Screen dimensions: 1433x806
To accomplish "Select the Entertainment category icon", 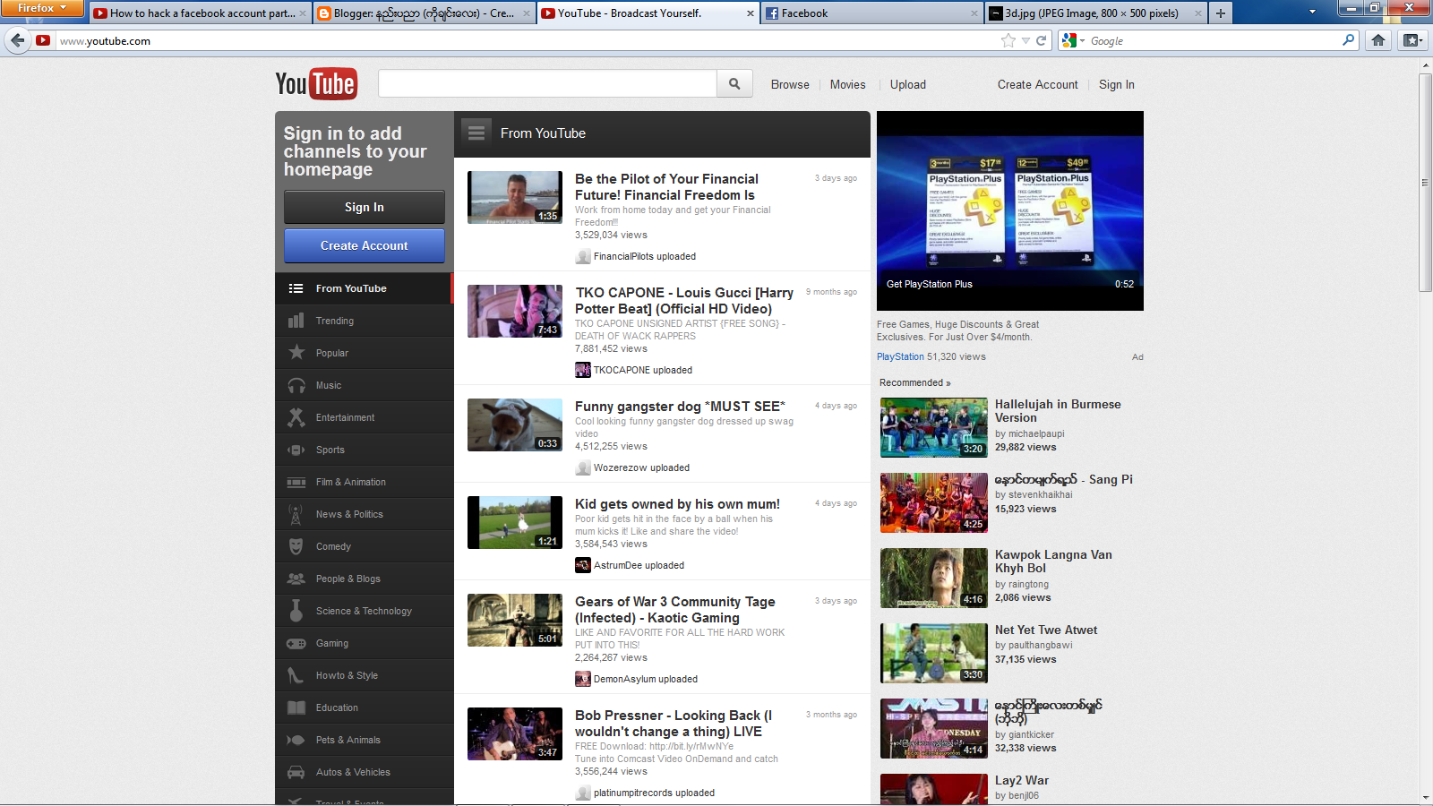I will point(296,417).
